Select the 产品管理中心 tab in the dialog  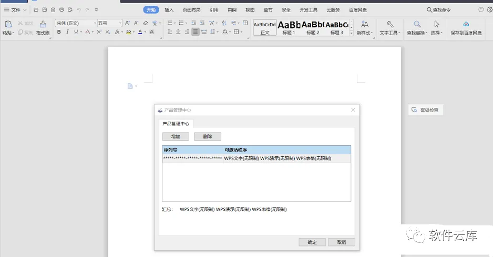pos(176,124)
